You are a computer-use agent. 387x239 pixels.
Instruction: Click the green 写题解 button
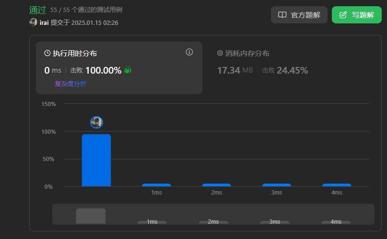pos(357,15)
